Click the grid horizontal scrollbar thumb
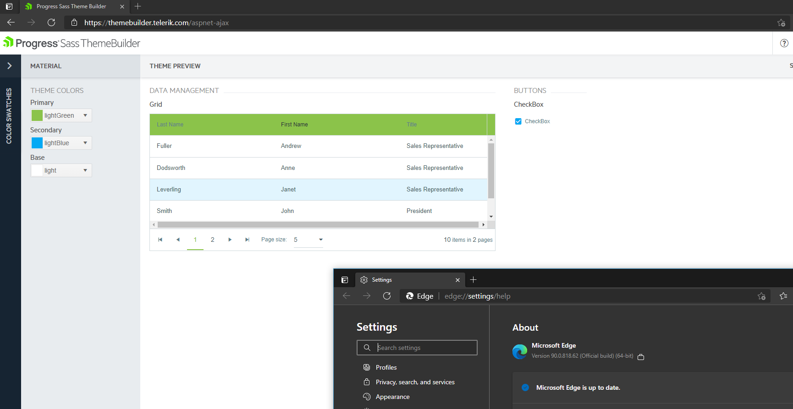 tap(318, 224)
